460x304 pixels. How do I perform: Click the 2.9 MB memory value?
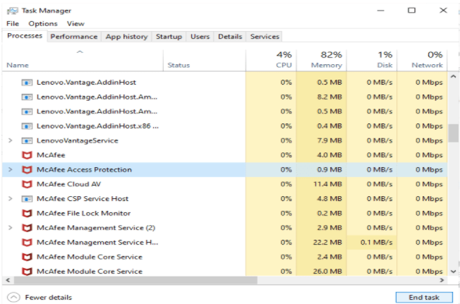tap(329, 228)
